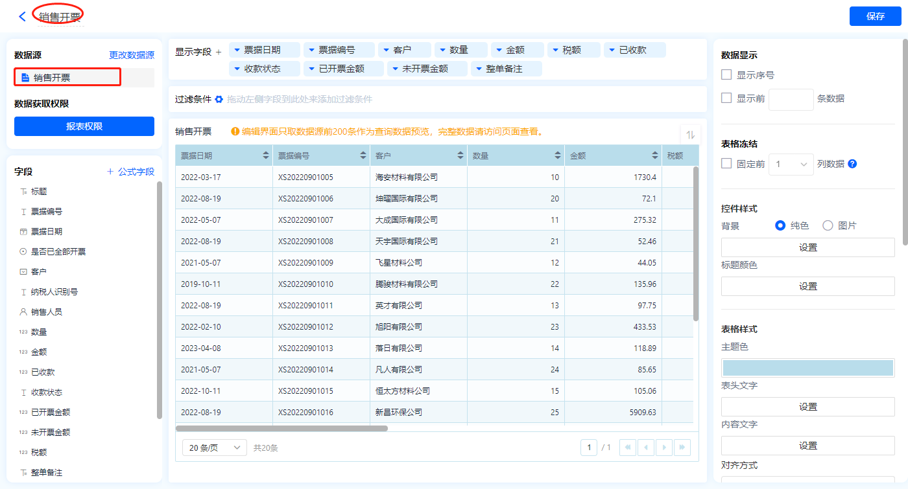This screenshot has height=489, width=908.
Task: Click sort icon in 金额 column header
Action: [655, 155]
